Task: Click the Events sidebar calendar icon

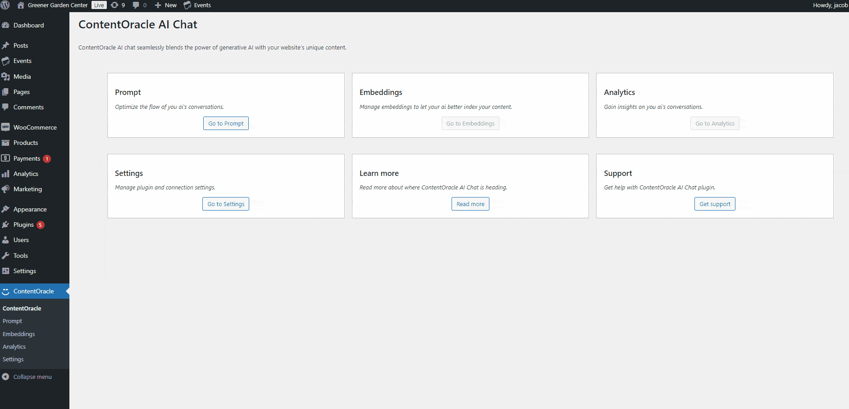Action: pos(5,61)
